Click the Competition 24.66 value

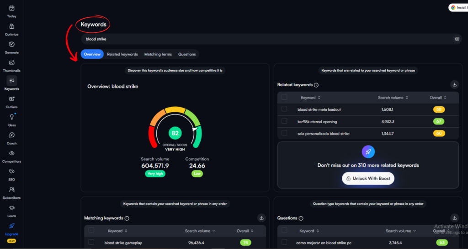click(x=197, y=166)
